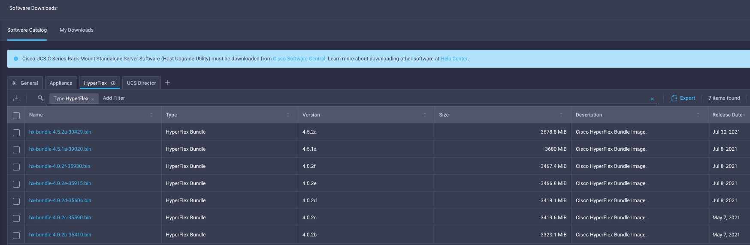Click the 3419.6 MiB size cell
Image resolution: width=750 pixels, height=245 pixels.
(x=553, y=218)
